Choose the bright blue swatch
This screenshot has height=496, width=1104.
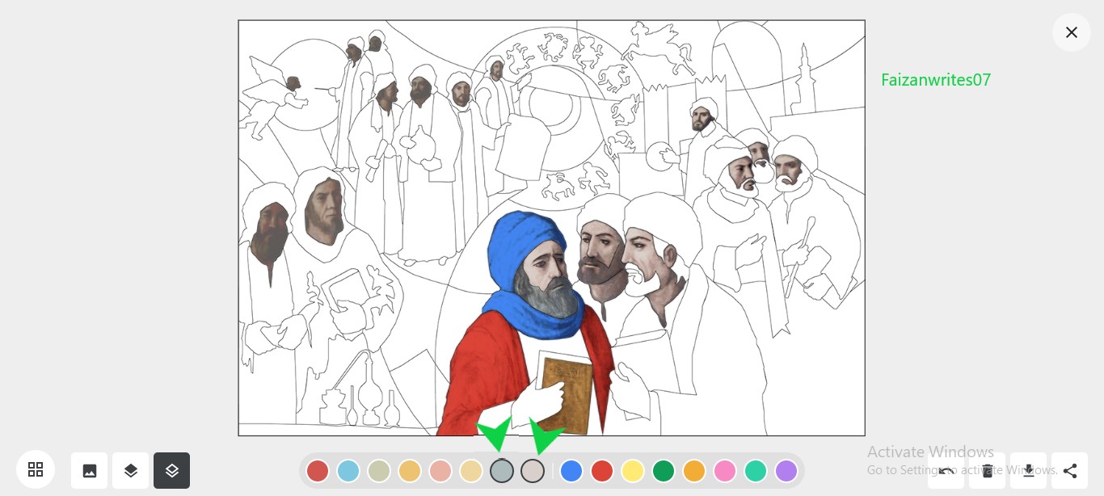(571, 471)
